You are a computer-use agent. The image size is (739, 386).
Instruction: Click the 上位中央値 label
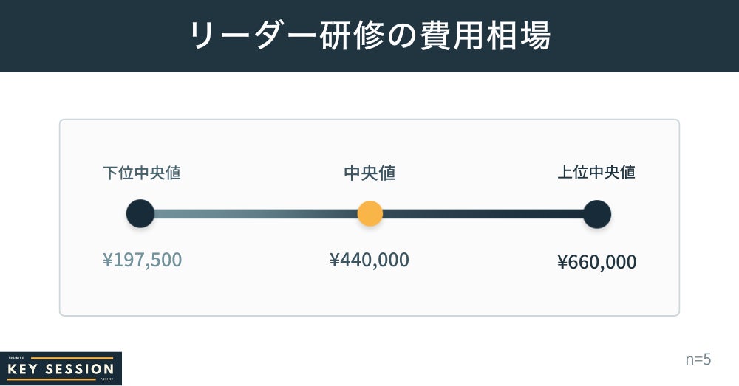click(596, 173)
